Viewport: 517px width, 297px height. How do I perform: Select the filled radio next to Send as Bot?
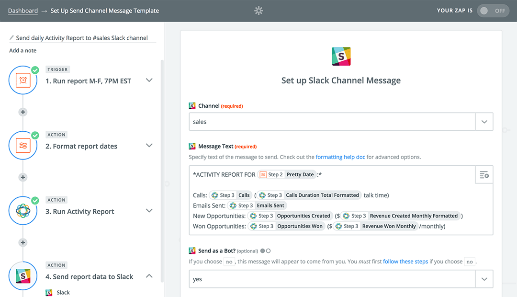point(262,251)
